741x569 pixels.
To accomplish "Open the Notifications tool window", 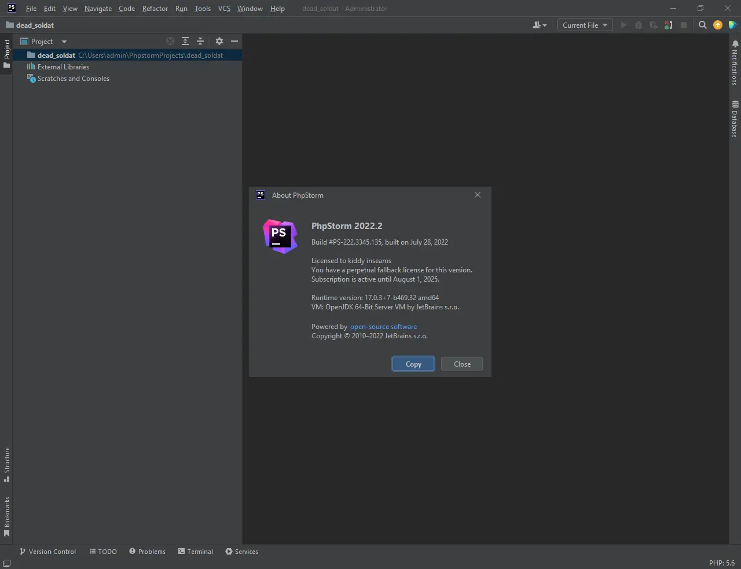I will pos(735,63).
